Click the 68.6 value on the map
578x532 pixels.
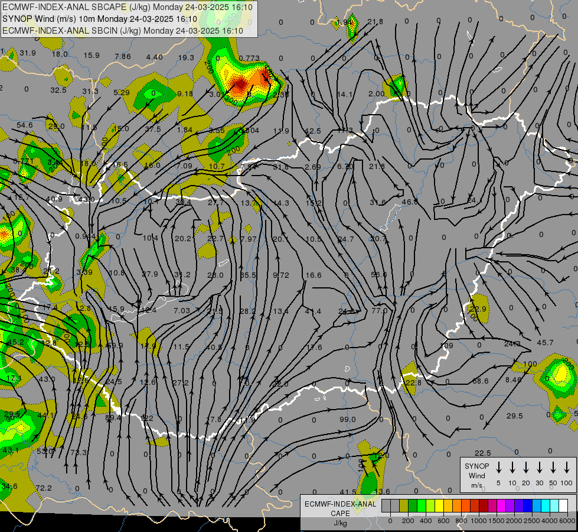[481, 381]
